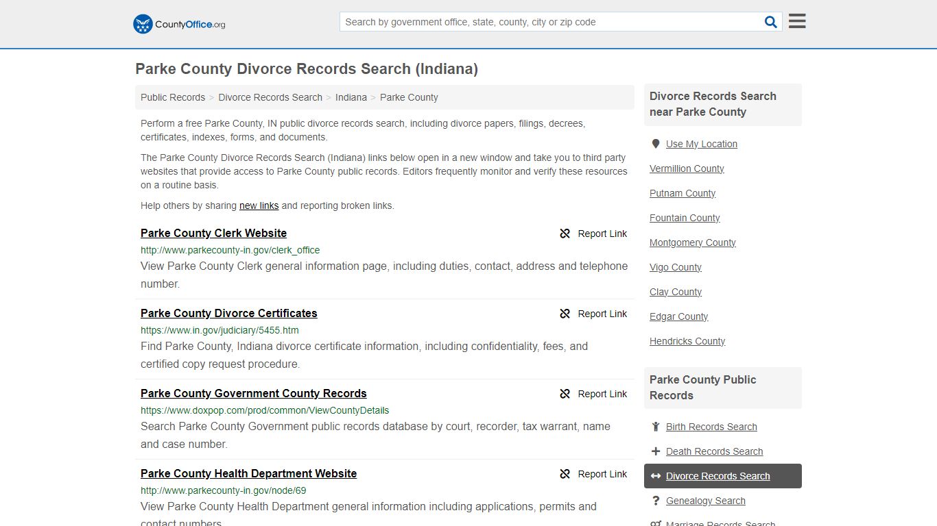This screenshot has width=937, height=526.
Task: Open Genealogy Search
Action: pyautogui.click(x=705, y=501)
